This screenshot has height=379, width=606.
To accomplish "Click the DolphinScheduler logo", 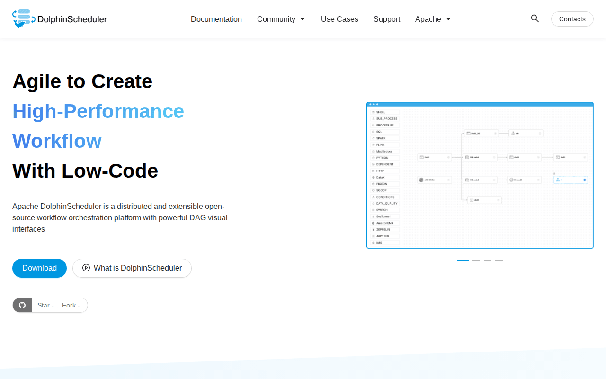I will (60, 18).
